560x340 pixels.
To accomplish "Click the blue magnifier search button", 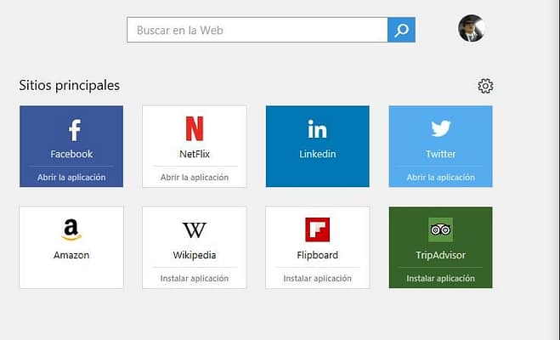I will pos(401,30).
